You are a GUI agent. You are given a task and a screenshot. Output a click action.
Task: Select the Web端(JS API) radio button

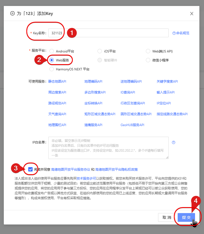pyautogui.click(x=148, y=51)
